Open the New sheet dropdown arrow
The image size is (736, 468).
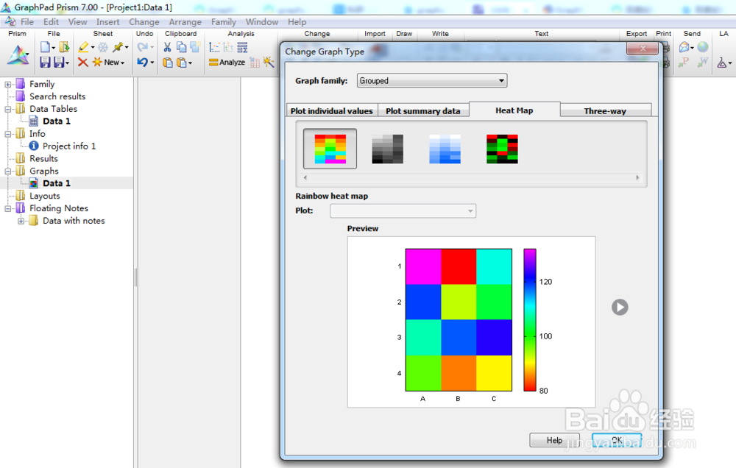tap(122, 63)
